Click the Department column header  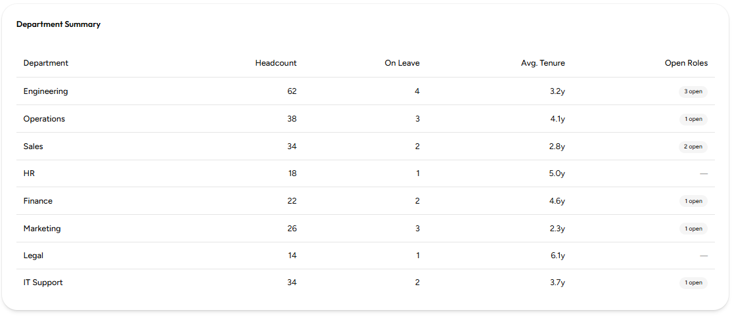pos(46,63)
